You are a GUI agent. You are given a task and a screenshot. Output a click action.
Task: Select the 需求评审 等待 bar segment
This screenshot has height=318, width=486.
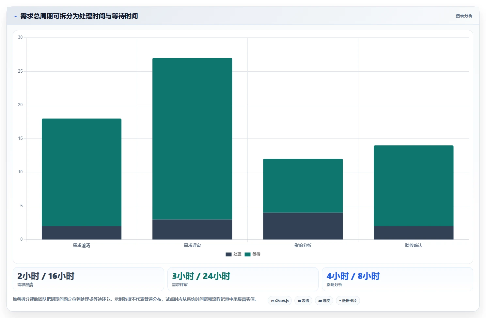coord(192,139)
